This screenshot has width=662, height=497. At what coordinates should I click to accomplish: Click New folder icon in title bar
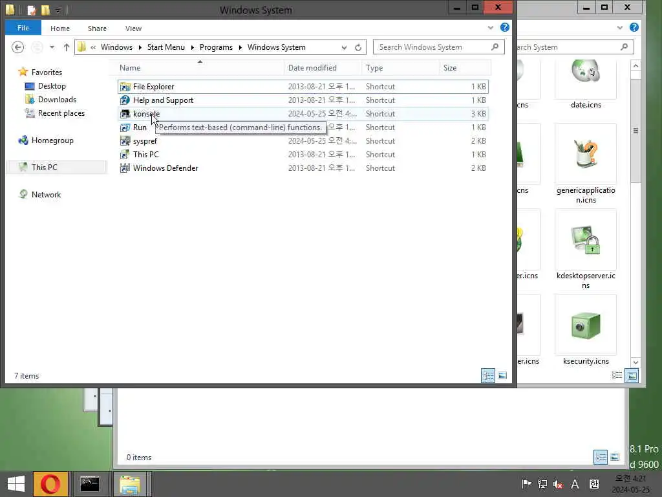45,10
